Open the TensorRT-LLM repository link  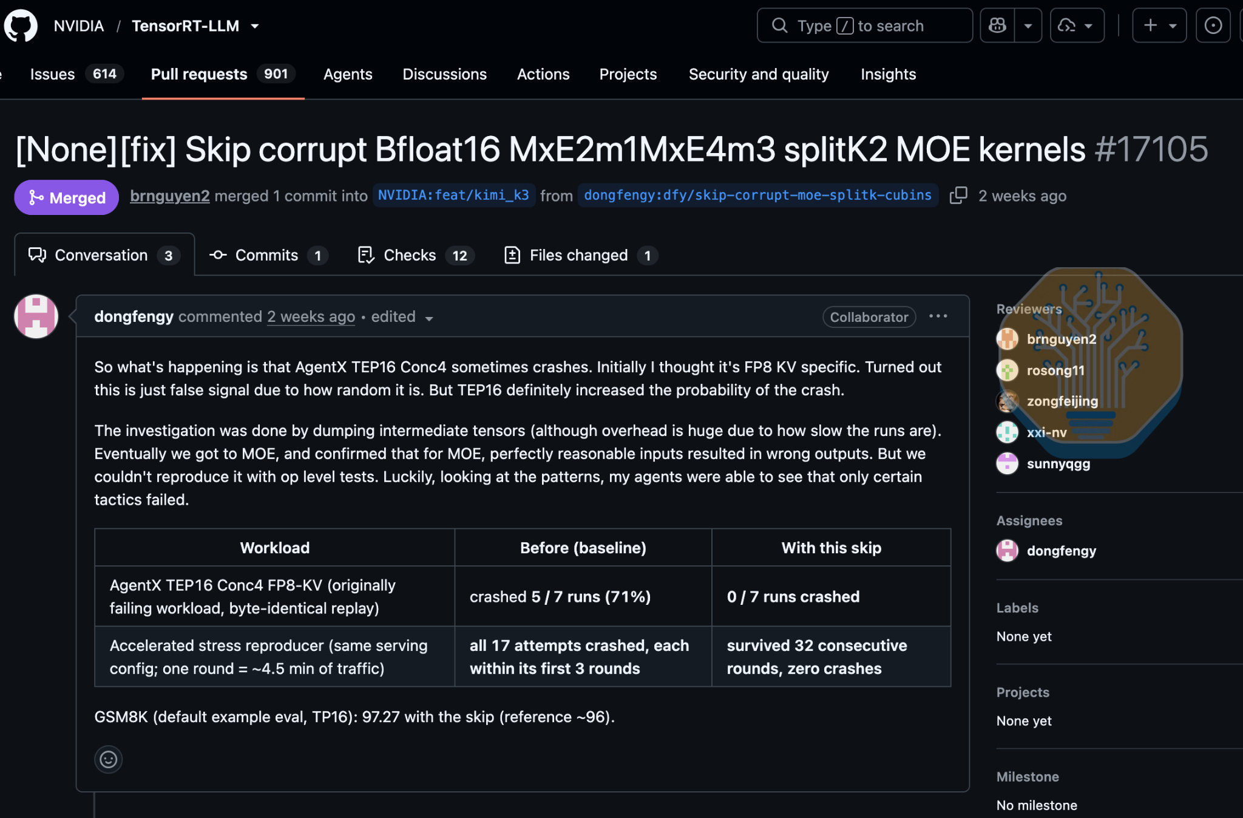(185, 26)
